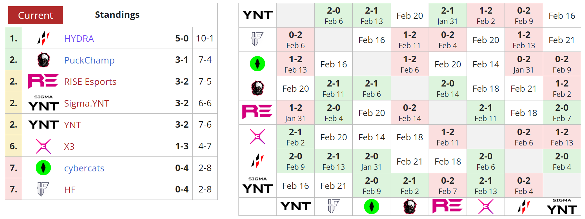Viewport: 585px width, 219px height.
Task: Click the YNT logo at crosstable top-left
Action: (x=258, y=15)
